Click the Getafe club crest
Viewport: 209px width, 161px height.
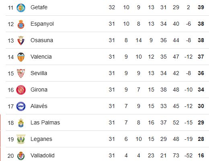[21, 8]
